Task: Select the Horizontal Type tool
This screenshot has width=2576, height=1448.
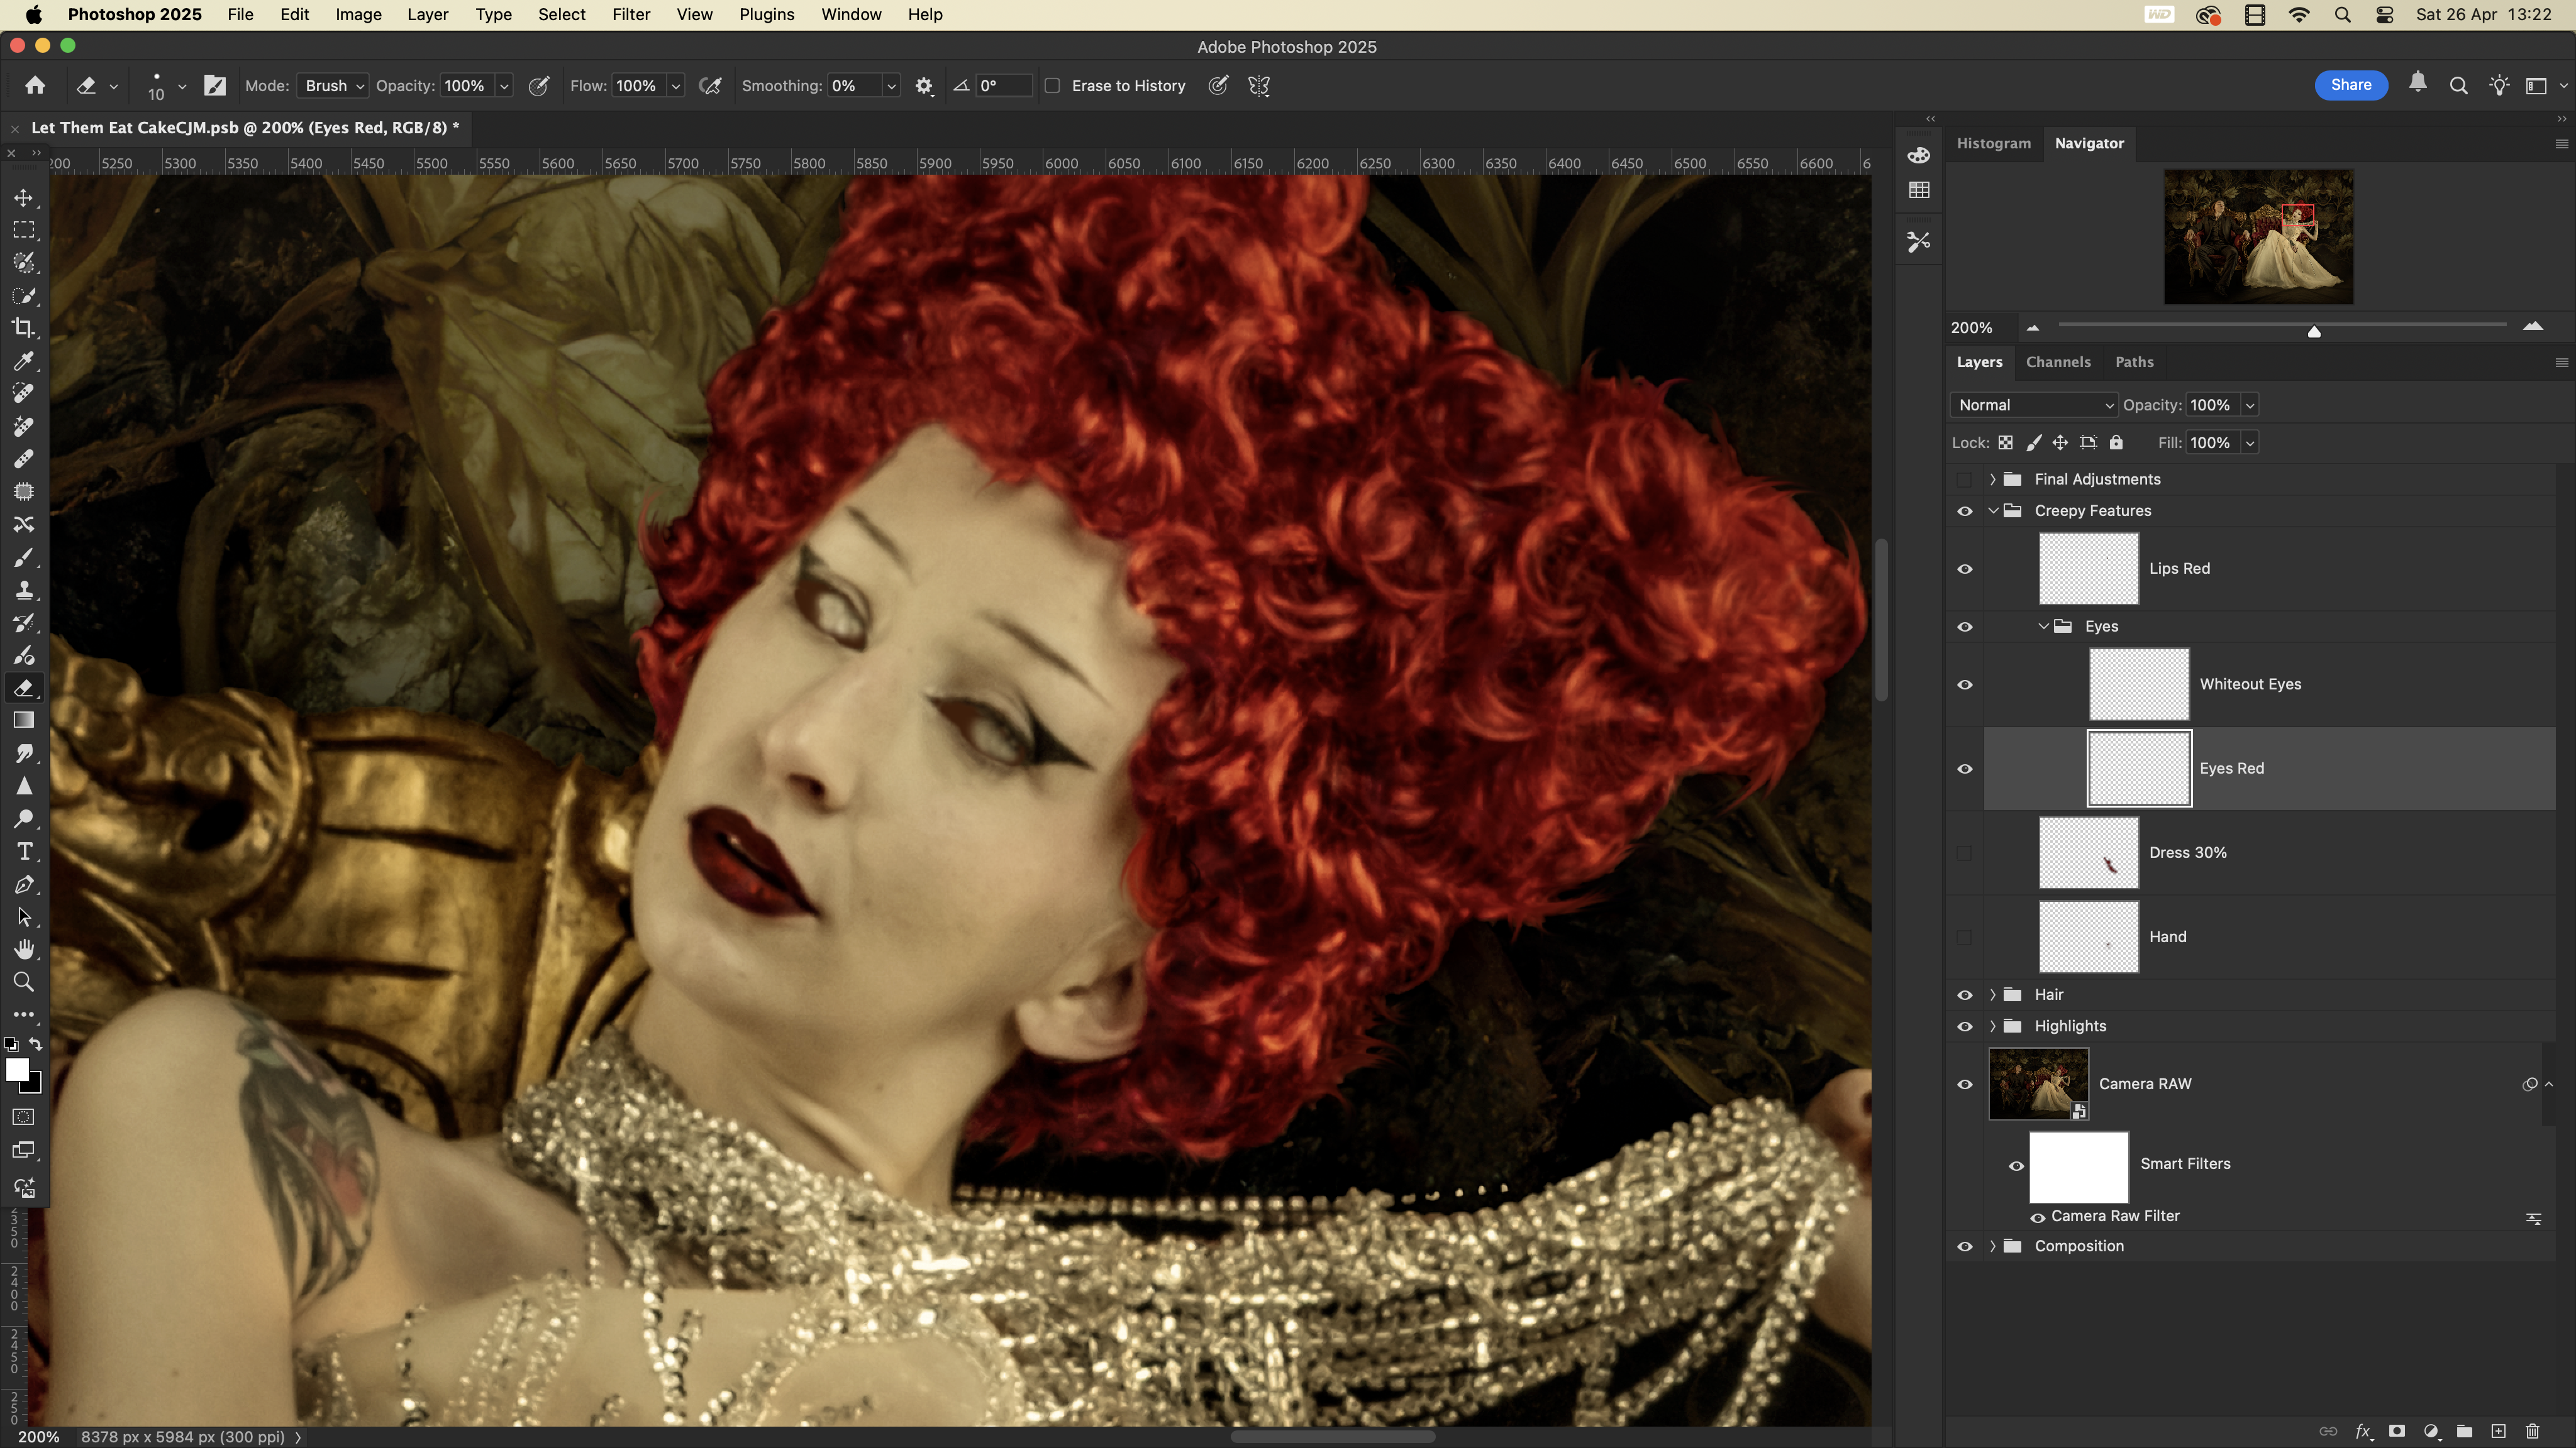Action: point(24,852)
